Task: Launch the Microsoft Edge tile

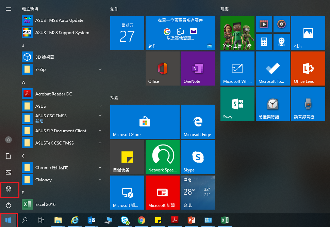Action: tap(198, 122)
